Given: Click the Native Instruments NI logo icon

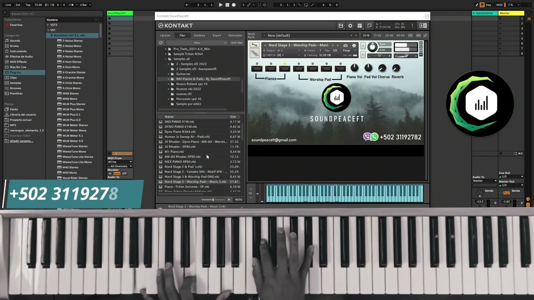Looking at the screenshot, I should 423,26.
